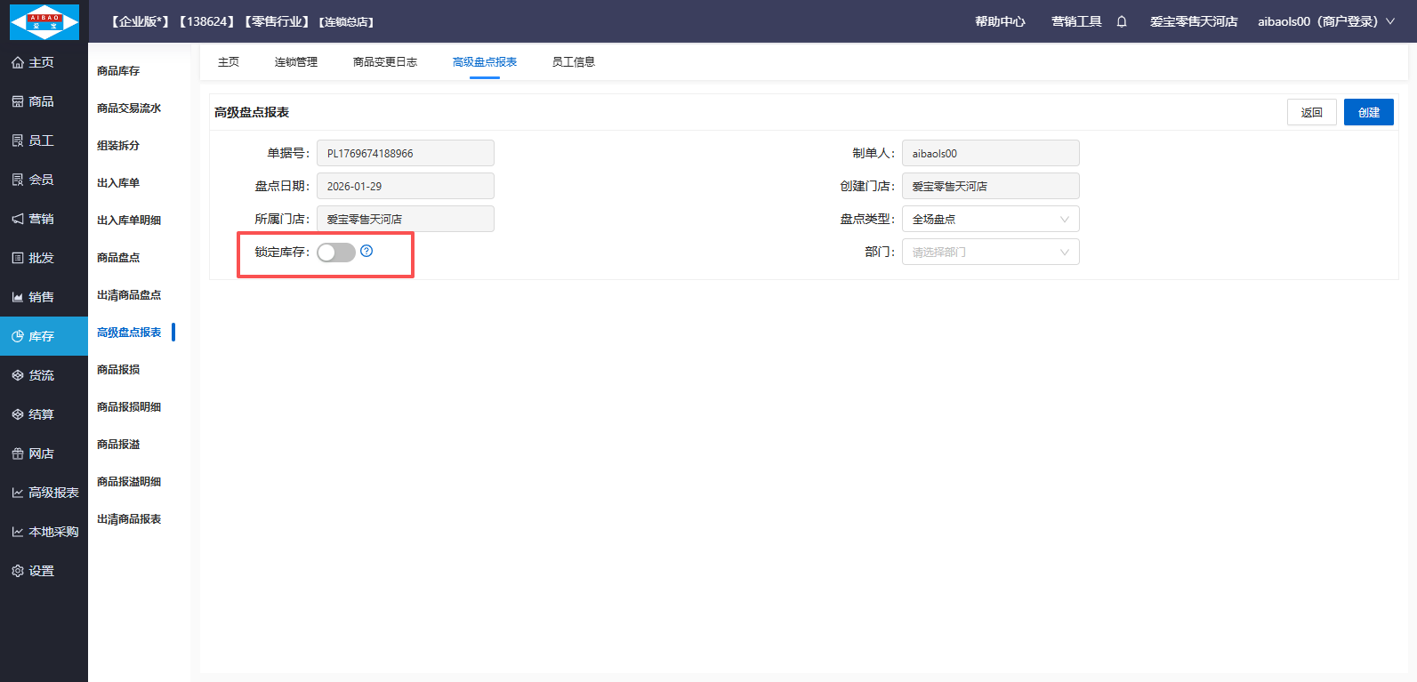Viewport: 1417px width, 682px height.
Task: Click the 单据号 input field
Action: pos(405,153)
